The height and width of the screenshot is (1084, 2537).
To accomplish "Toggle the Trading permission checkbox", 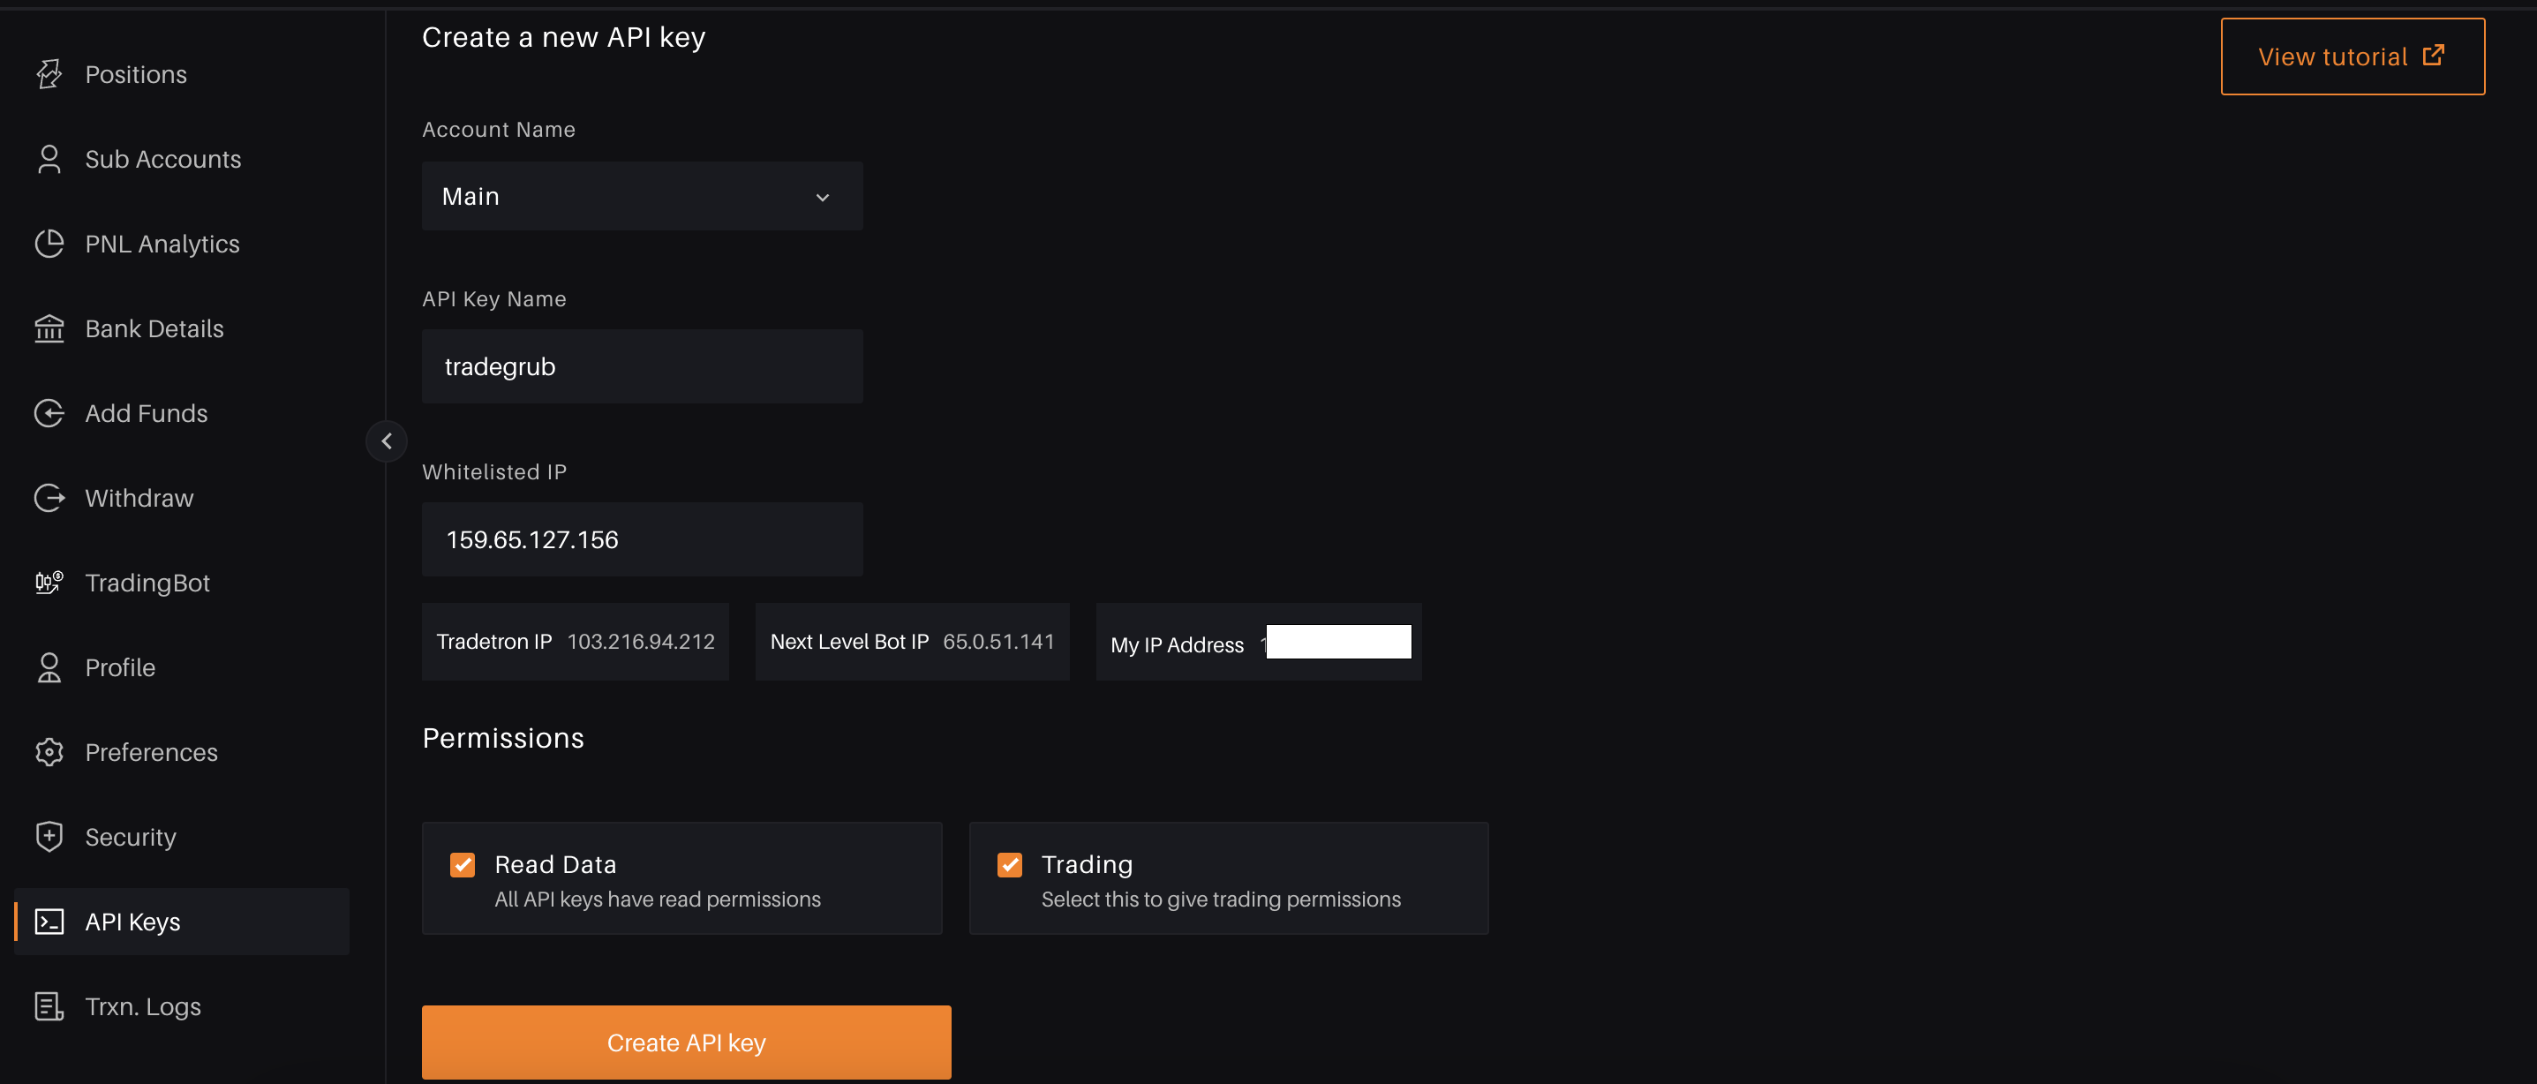I will (x=1010, y=863).
